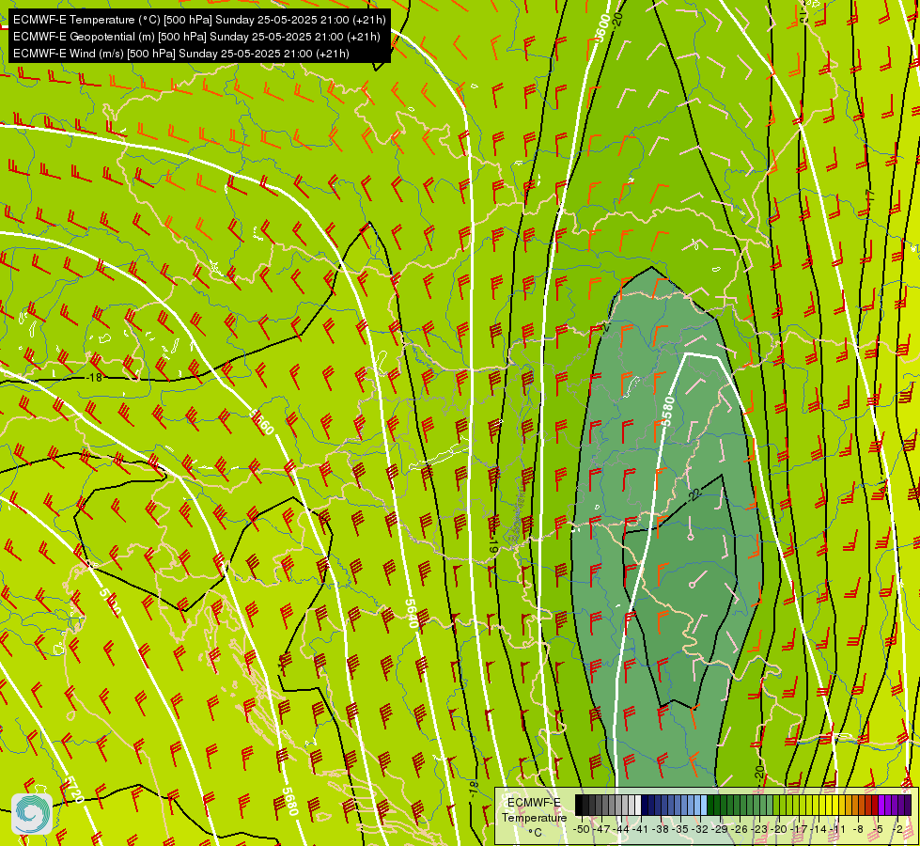Click the -2 value in the legend
Screen dimensions: 920x846
point(897,829)
